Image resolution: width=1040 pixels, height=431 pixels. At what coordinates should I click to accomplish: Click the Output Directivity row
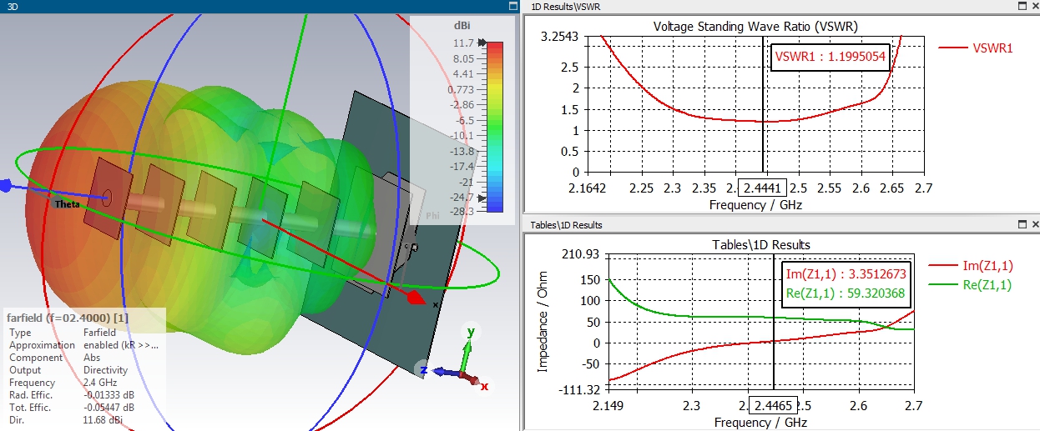tap(68, 370)
